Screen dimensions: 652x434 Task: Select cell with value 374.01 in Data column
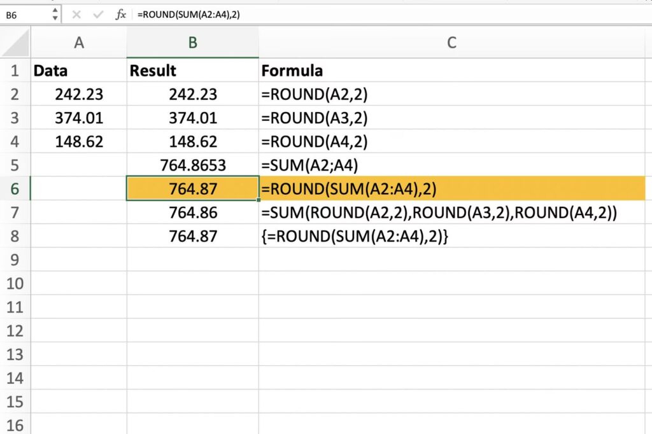[x=79, y=118]
